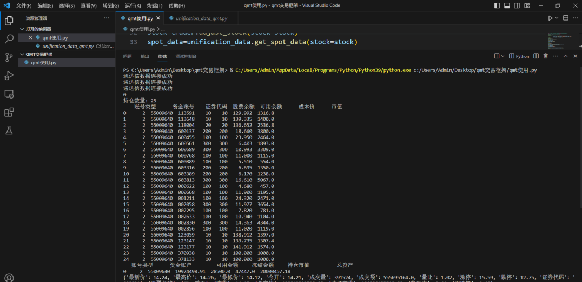
Task: Open the Run button dropdown arrow
Action: (557, 18)
